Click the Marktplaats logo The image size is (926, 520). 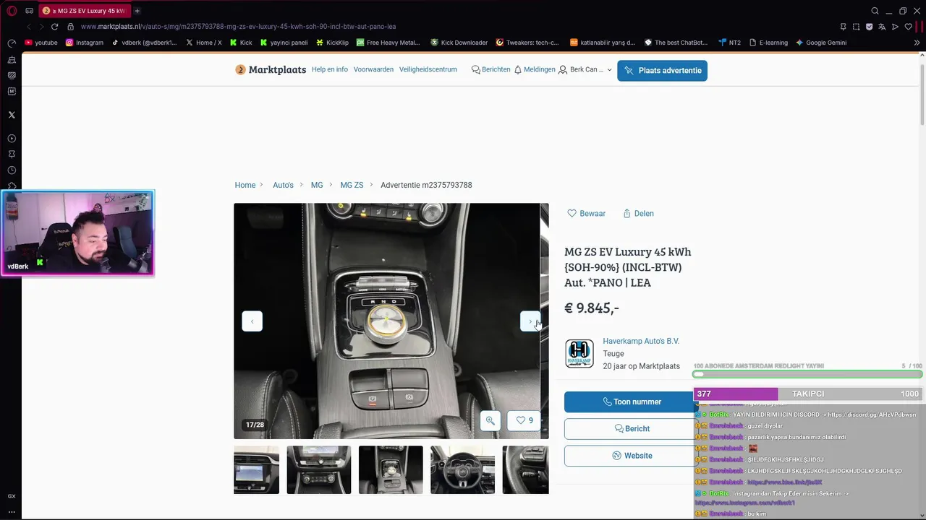coord(271,70)
